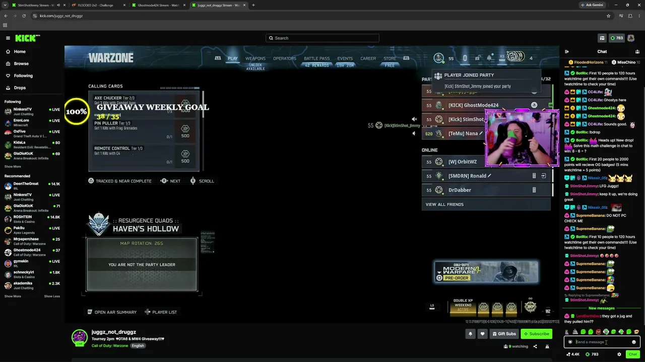Screen dimensions: 645x362
Task: Toggle stream notifications bell
Action: (x=471, y=334)
